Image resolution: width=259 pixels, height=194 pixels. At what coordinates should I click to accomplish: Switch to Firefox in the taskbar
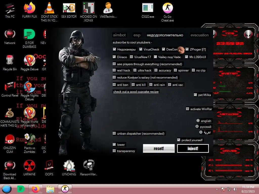tap(35, 189)
